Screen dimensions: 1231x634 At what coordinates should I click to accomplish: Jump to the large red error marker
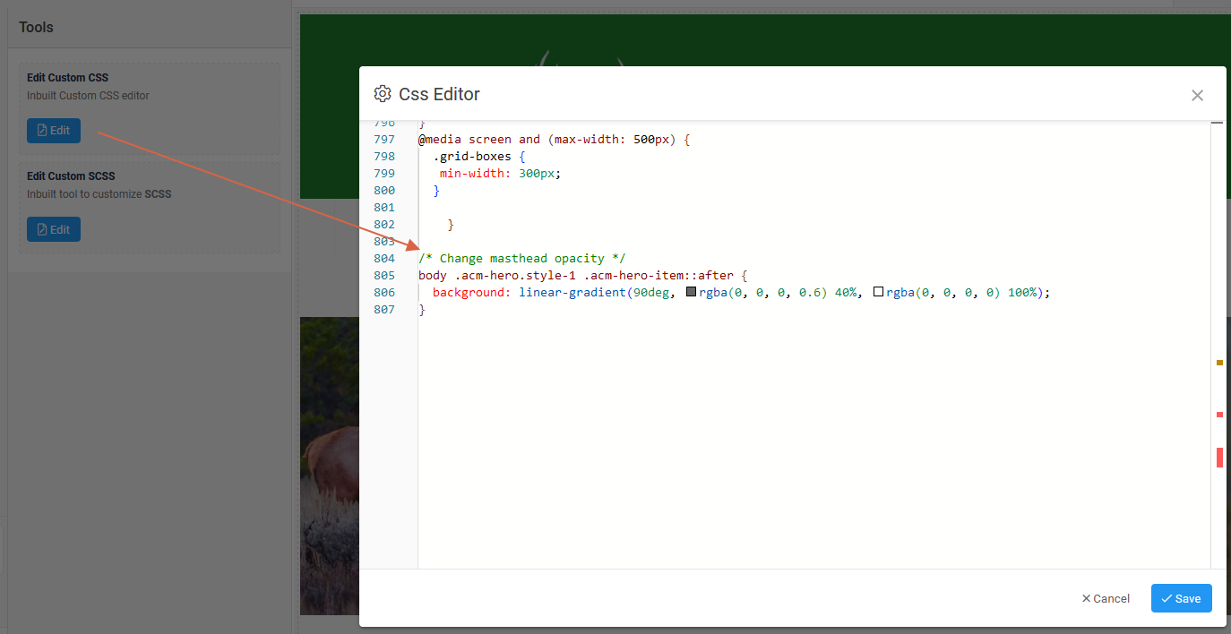click(1219, 457)
